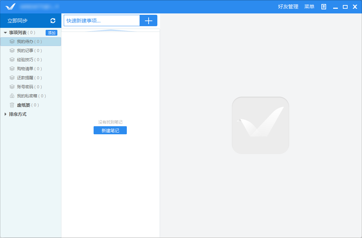This screenshot has width=362, height=238.
Task: Collapse the 事项列表 tree section
Action: [5, 33]
